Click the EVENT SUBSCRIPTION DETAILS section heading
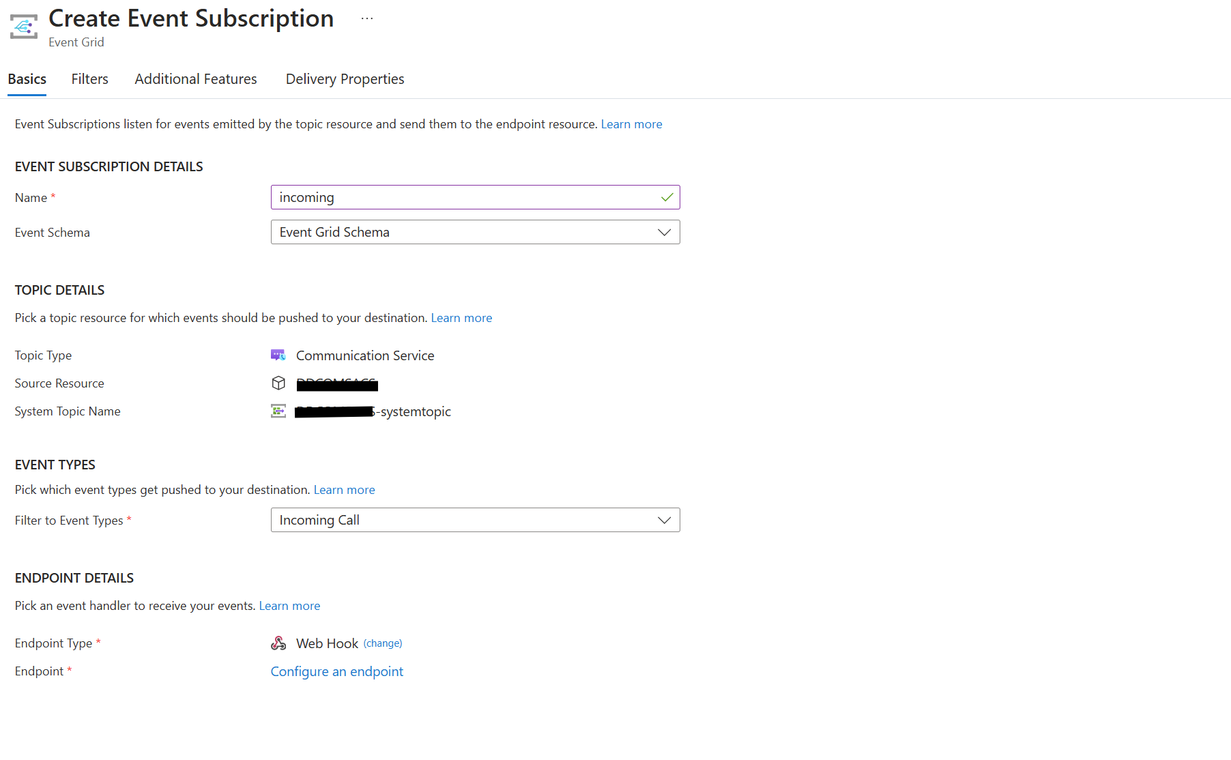Viewport: 1231px width, 760px height. point(109,166)
